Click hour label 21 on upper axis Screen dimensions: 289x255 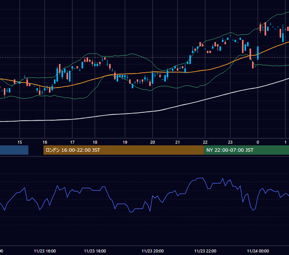(x=178, y=142)
